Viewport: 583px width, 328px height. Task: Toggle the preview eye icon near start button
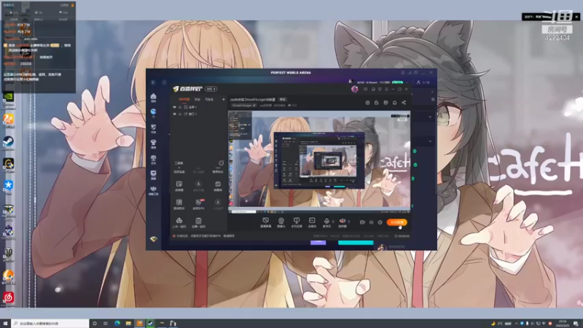coord(371,222)
